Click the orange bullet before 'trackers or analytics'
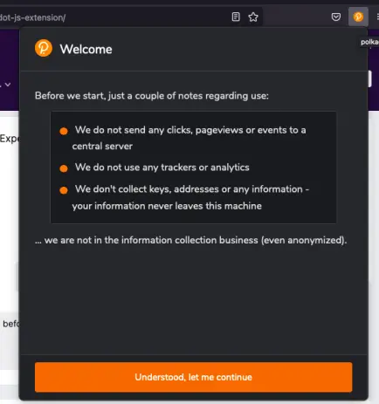Viewport: 379px width, 404px height. (64, 168)
